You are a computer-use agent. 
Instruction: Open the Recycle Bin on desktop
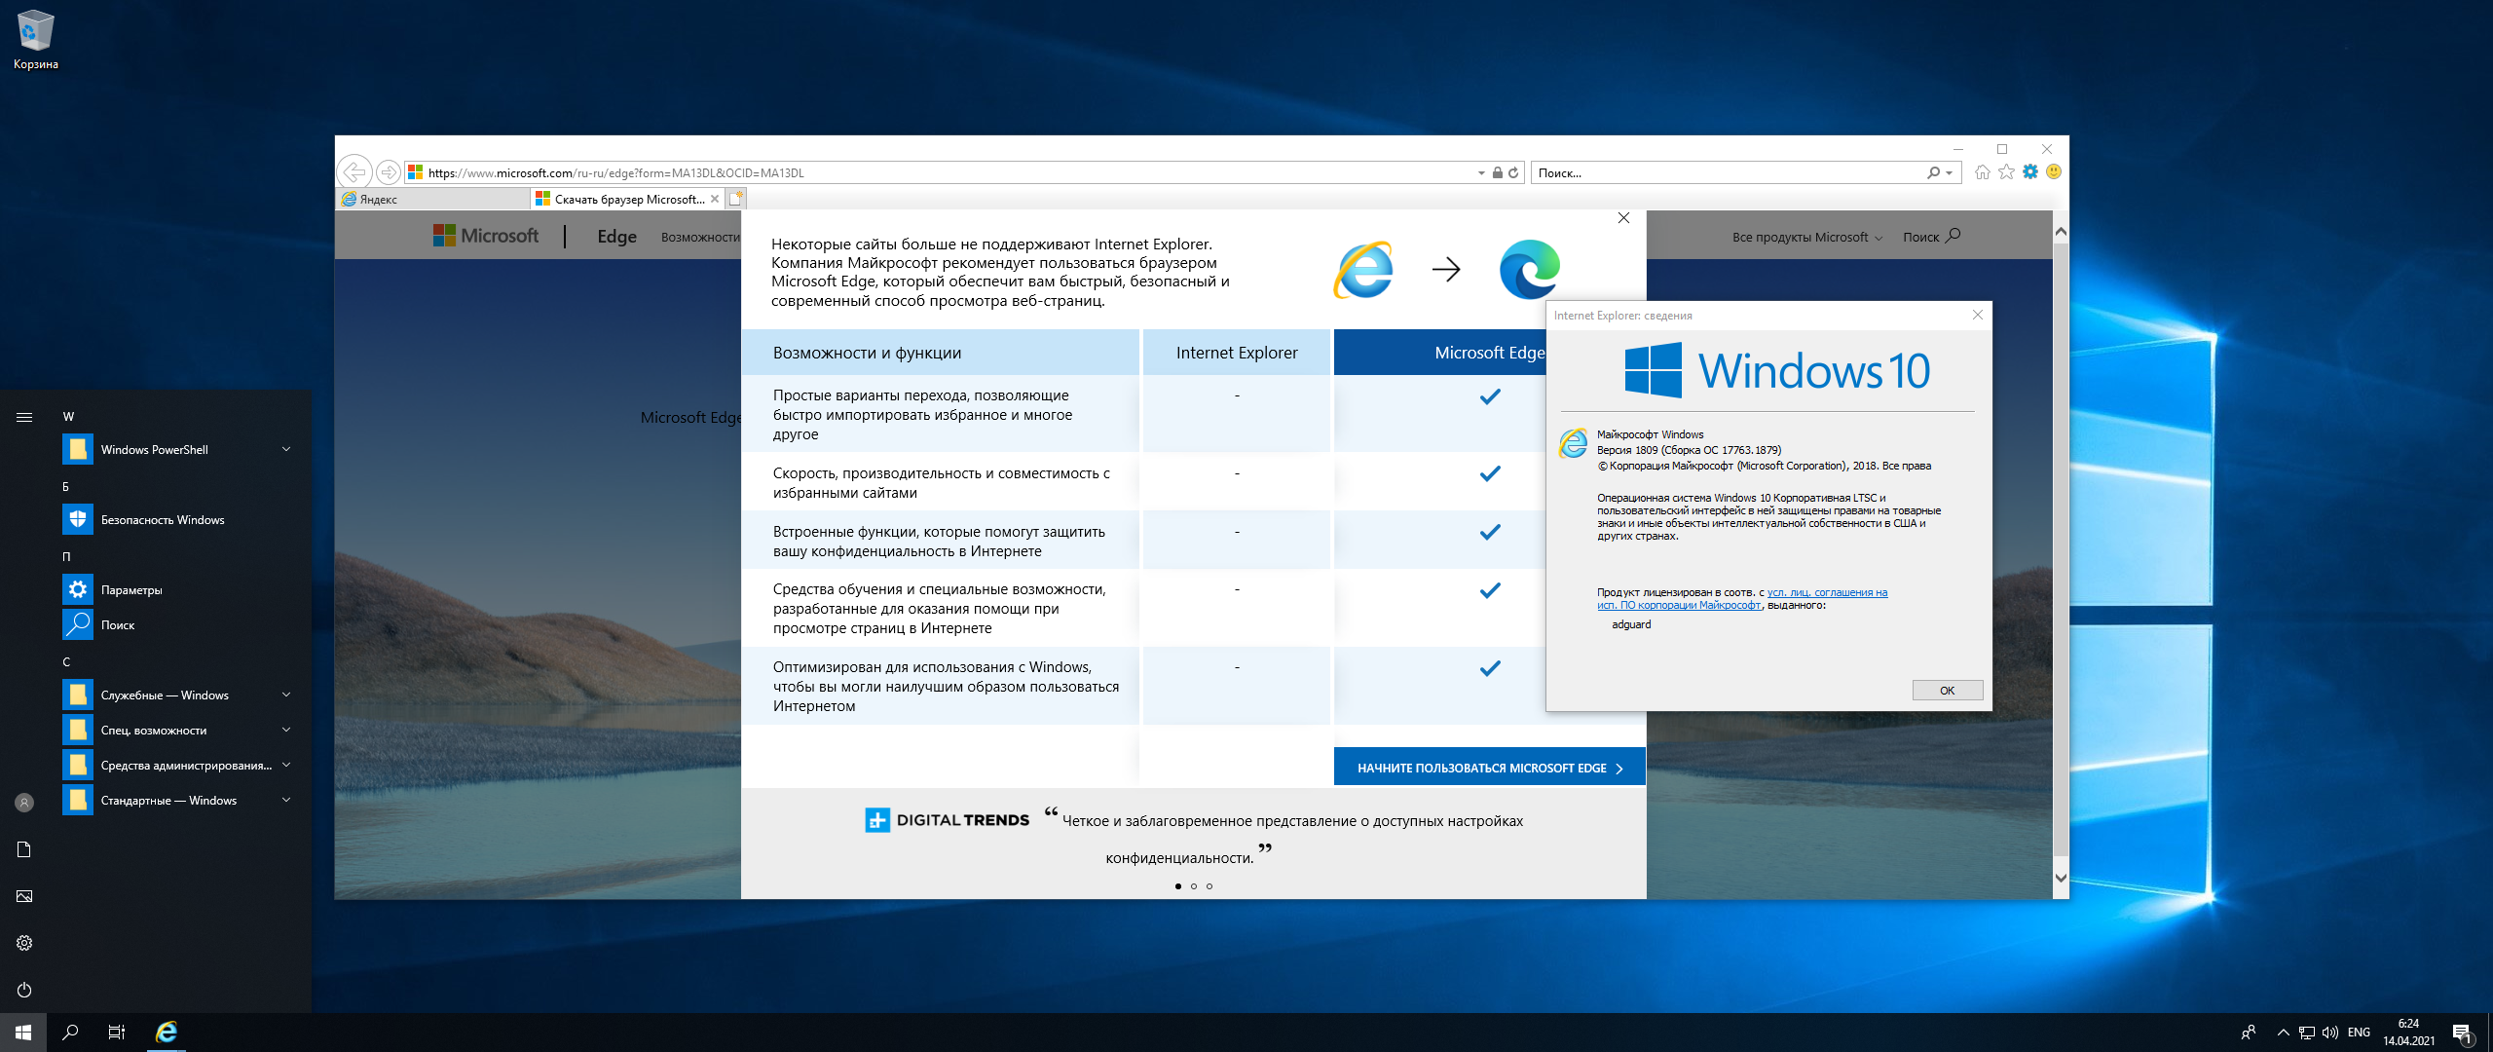point(35,40)
